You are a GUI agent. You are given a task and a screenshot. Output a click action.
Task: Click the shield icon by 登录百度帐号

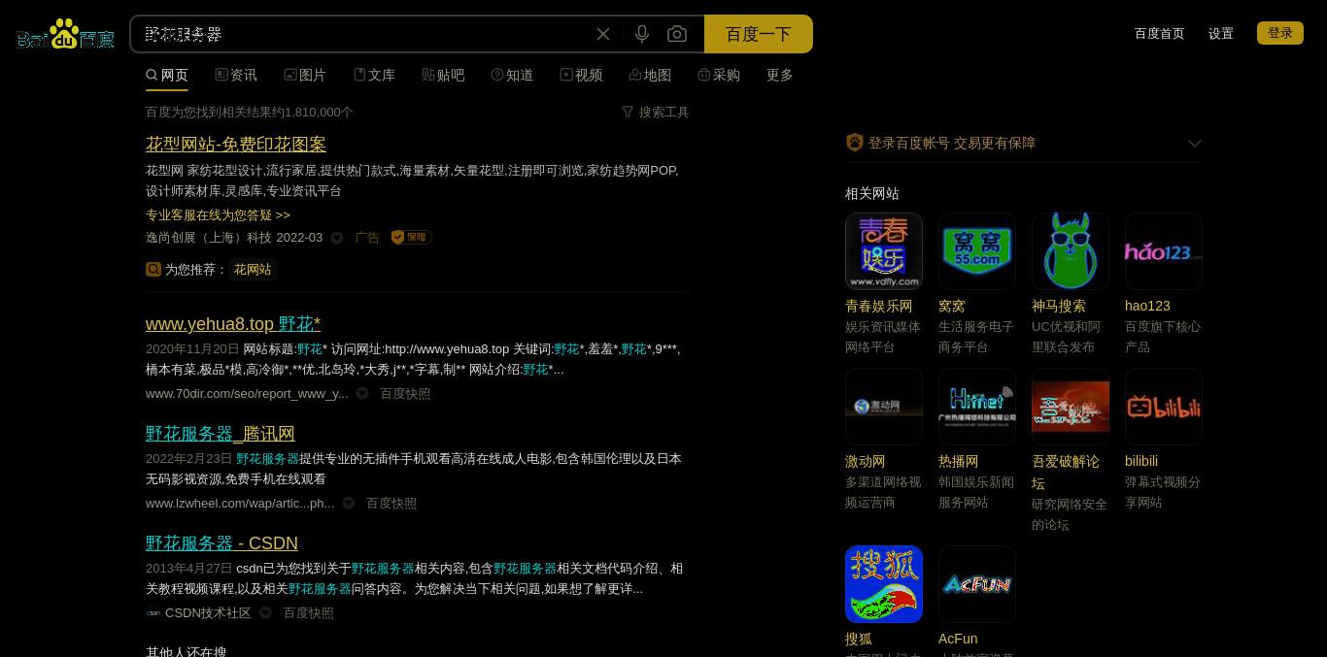(855, 143)
